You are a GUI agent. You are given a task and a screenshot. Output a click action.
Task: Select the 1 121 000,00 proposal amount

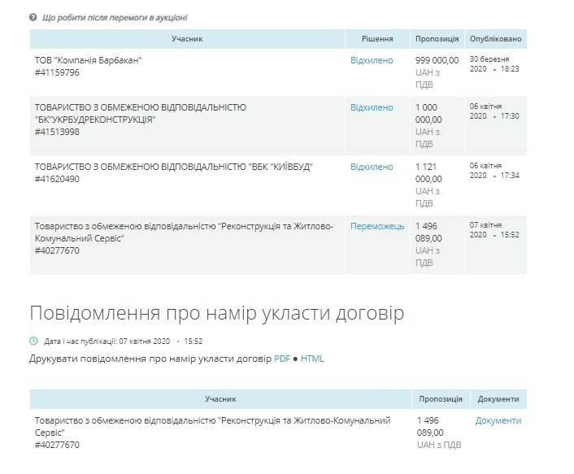coord(428,172)
